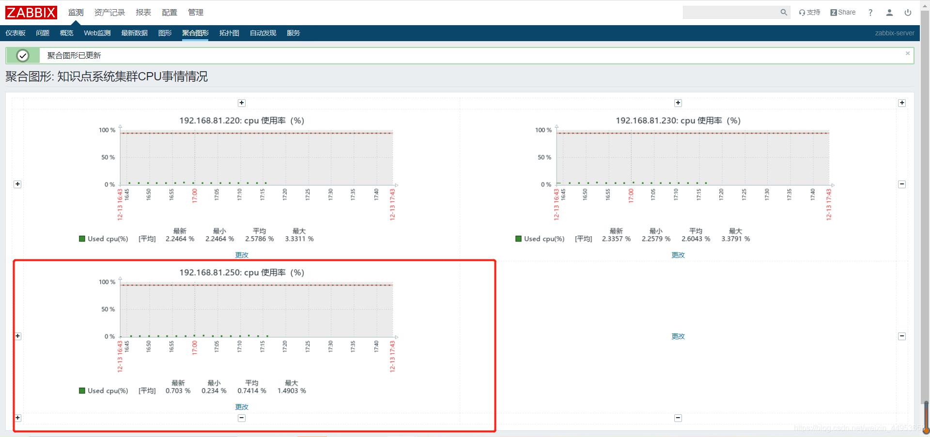Image resolution: width=930 pixels, height=437 pixels.
Task: Click the 192.168.81.250 cpu graph image
Action: coord(242,331)
